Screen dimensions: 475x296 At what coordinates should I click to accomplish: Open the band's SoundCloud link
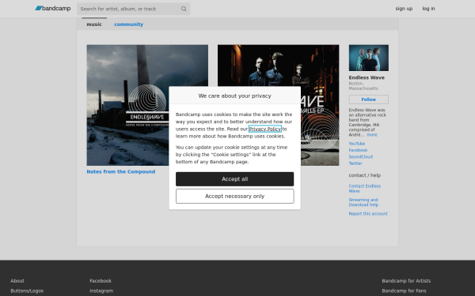(360, 157)
